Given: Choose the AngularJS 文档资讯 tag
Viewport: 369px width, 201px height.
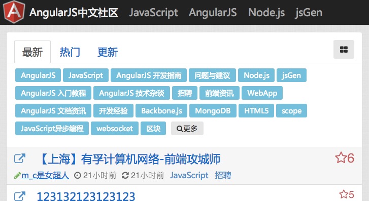Looking at the screenshot, I should (53, 110).
